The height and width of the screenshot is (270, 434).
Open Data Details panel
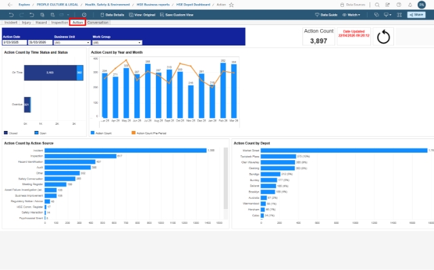tap(112, 15)
